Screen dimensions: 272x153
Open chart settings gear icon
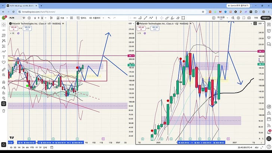(238, 18)
